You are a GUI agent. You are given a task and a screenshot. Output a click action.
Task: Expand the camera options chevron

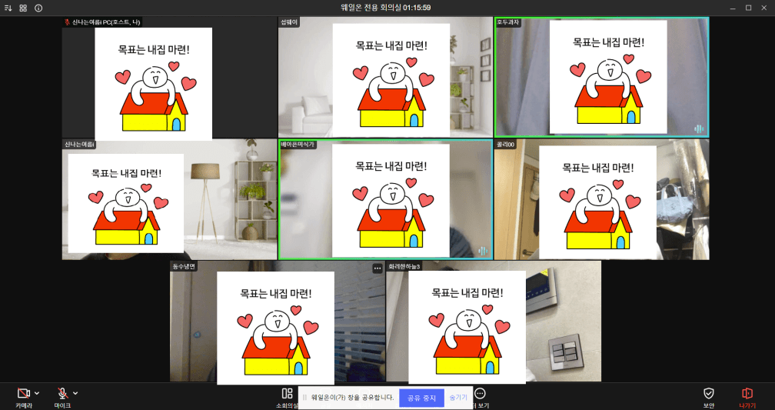pos(37,393)
